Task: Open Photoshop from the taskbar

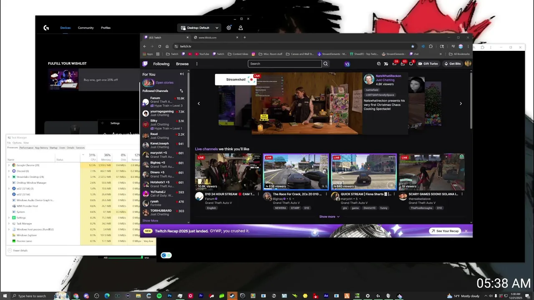Action: click(169, 296)
